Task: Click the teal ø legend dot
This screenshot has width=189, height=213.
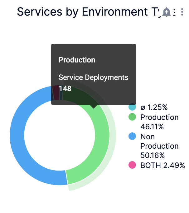Action: [x=132, y=106]
